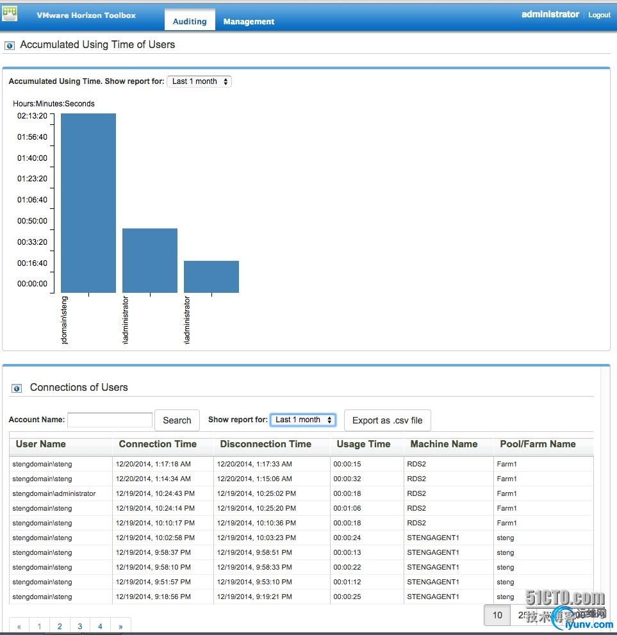
Task: Go to page 2 of connections
Action: (60, 626)
